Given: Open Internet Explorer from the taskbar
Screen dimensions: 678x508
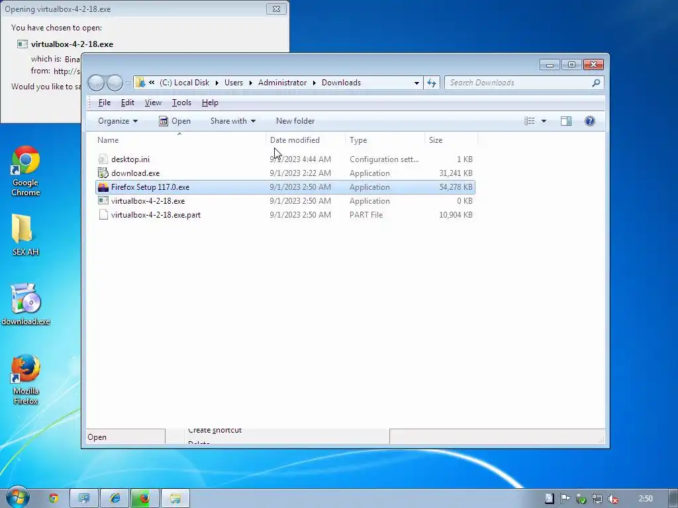Looking at the screenshot, I should (x=115, y=498).
